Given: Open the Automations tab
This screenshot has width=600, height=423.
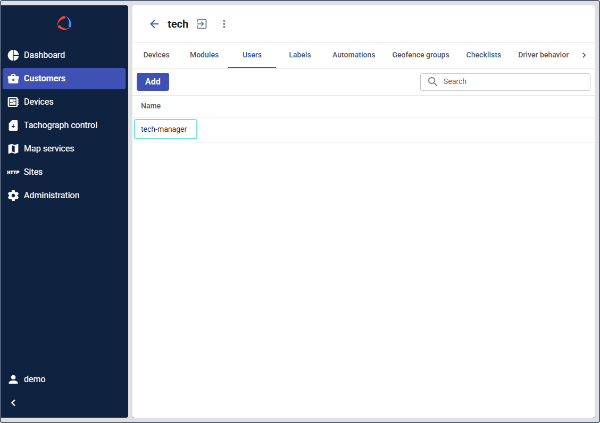Looking at the screenshot, I should (354, 55).
